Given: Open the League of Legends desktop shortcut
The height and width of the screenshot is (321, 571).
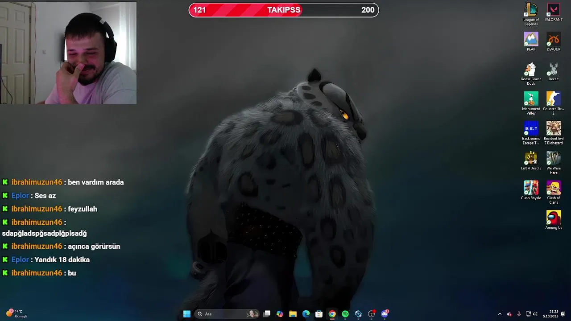Looking at the screenshot, I should coord(531,14).
